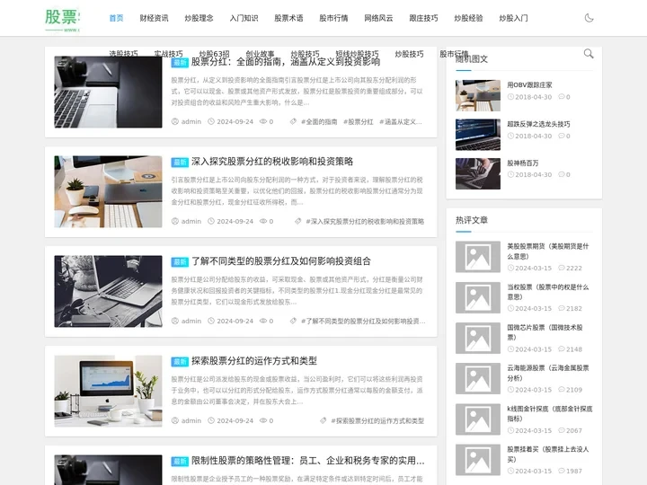The width and height of the screenshot is (647, 485).
Task: Open article 限制性股票的策略性管理
Action: (x=308, y=461)
